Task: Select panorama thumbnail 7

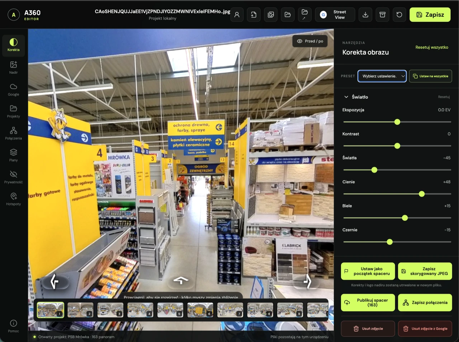Action: tap(230, 310)
